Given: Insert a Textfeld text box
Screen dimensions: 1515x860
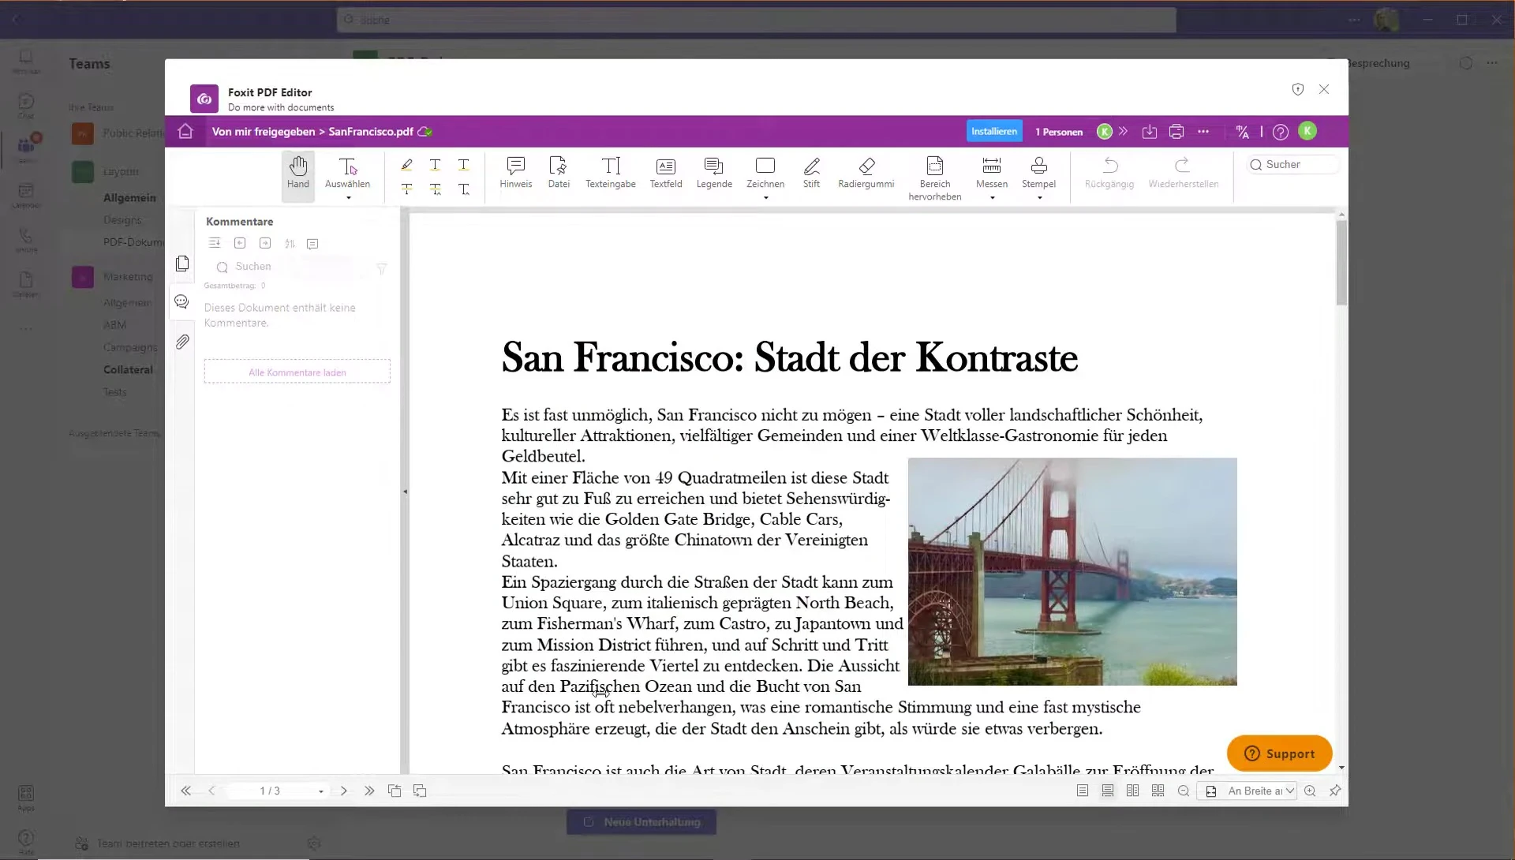Looking at the screenshot, I should coord(666,174).
